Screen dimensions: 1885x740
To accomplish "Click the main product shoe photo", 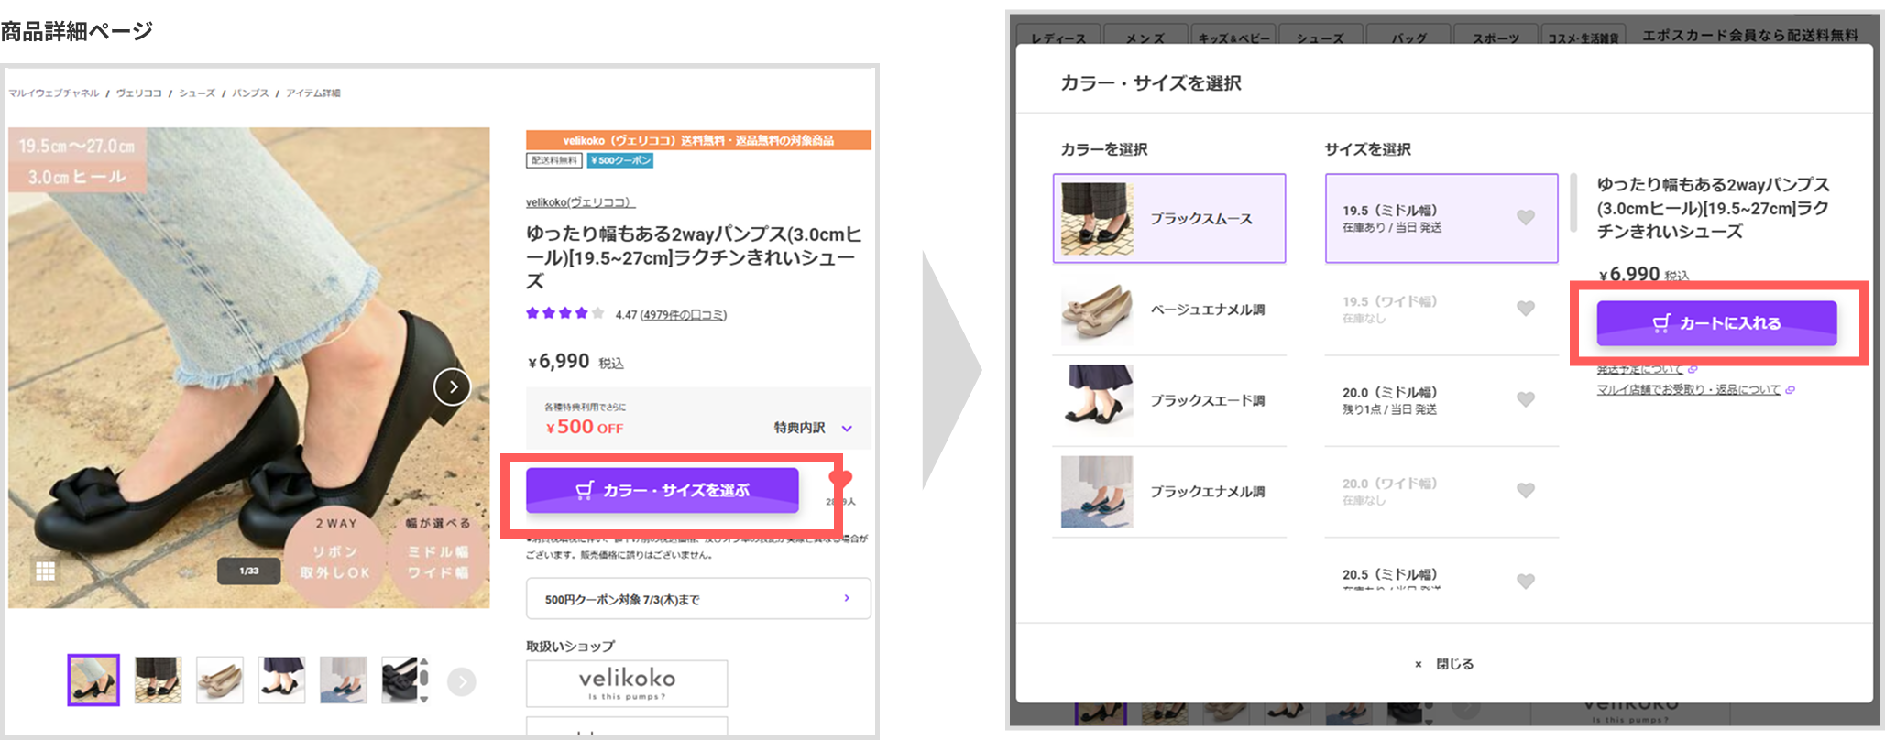I will (x=249, y=367).
